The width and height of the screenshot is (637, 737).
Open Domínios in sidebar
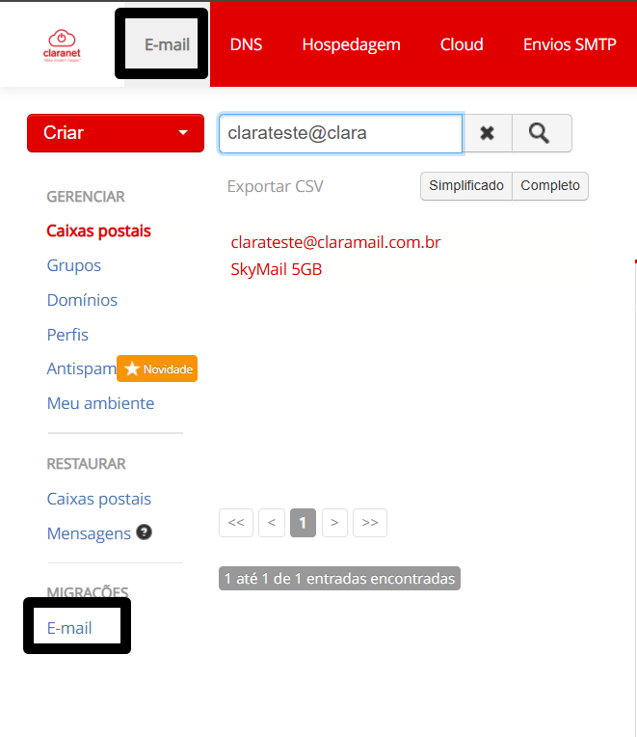pos(82,300)
